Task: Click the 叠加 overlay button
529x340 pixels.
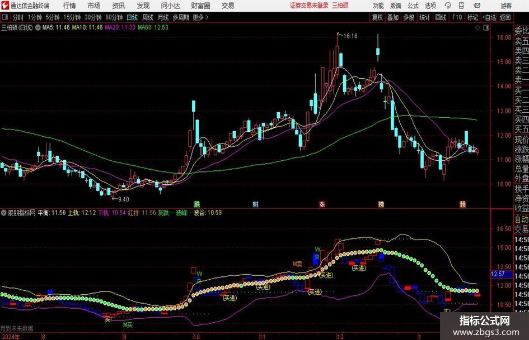Action: (x=393, y=17)
